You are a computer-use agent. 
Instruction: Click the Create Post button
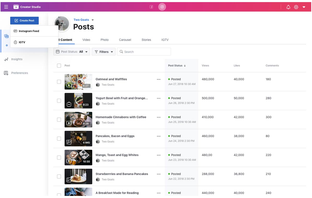25,21
